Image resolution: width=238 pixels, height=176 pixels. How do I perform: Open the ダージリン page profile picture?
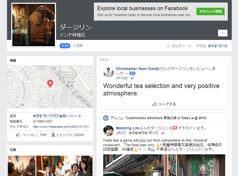(x=34, y=25)
